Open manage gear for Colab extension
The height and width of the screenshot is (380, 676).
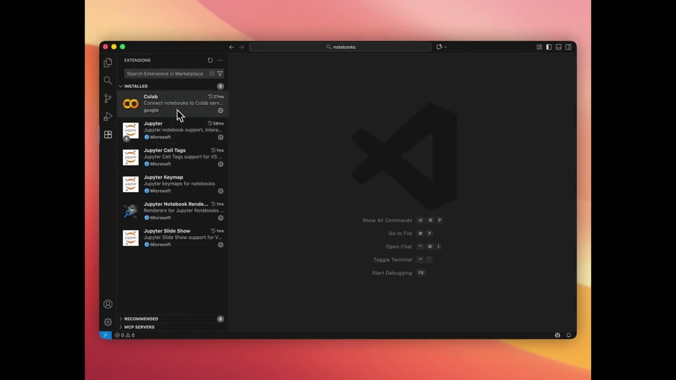click(x=221, y=111)
